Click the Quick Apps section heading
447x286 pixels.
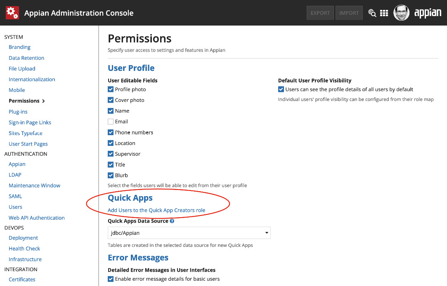pyautogui.click(x=130, y=198)
